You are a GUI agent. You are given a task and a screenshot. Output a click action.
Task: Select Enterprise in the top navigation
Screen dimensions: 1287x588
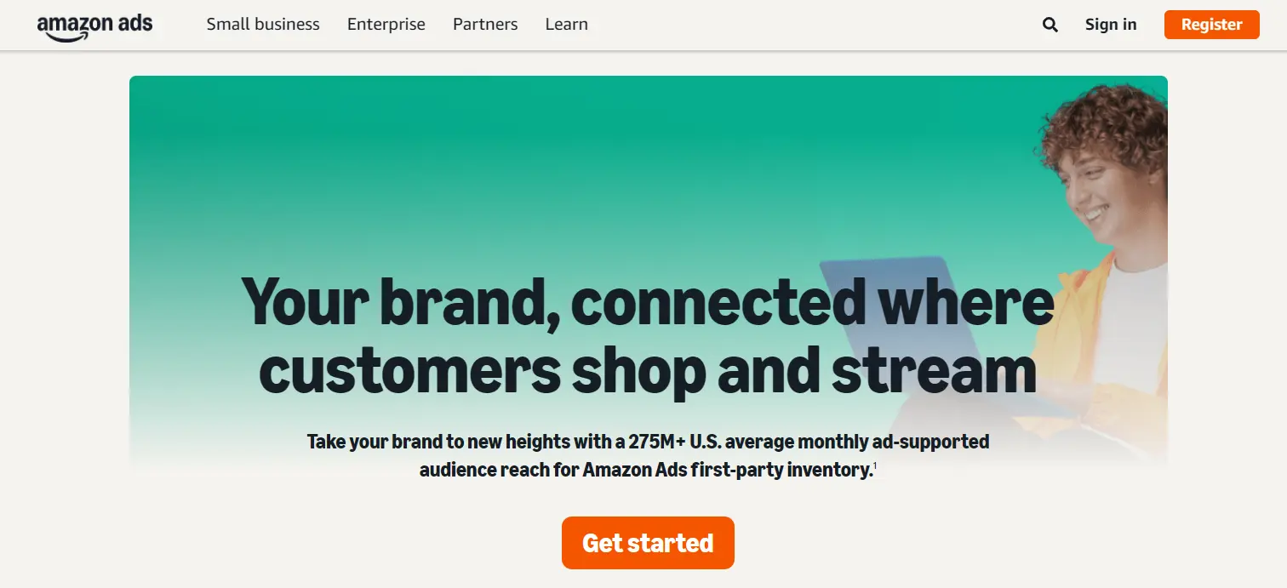pyautogui.click(x=386, y=25)
